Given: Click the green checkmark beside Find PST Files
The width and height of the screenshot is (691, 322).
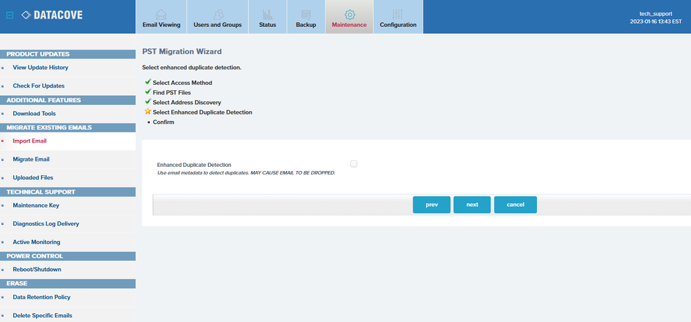Looking at the screenshot, I should click(x=148, y=92).
